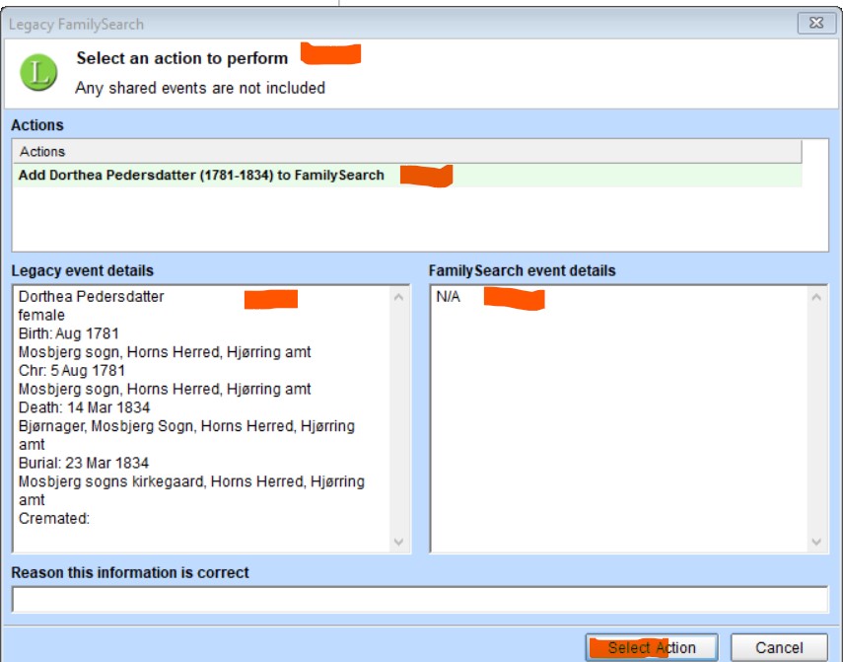This screenshot has width=843, height=662.
Task: Click the Death: 14 Mar 1834 line
Action: 84,407
